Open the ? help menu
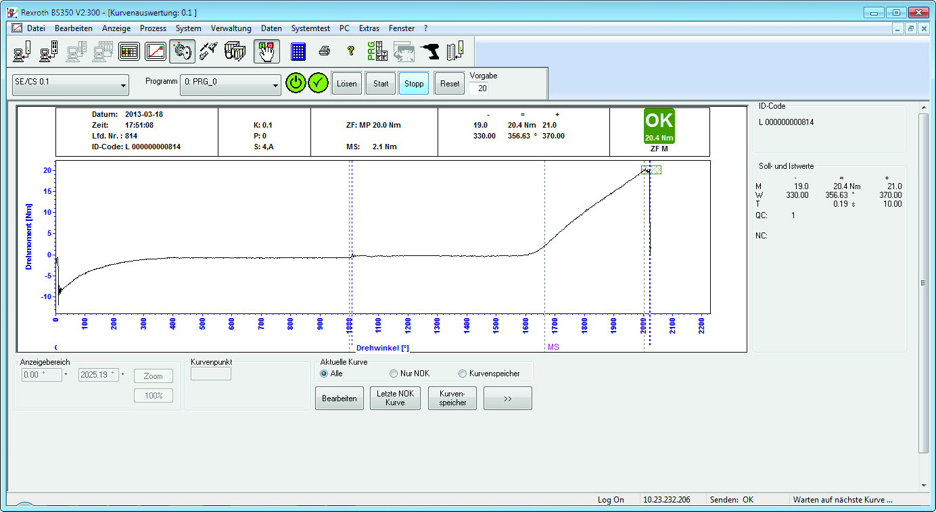Image resolution: width=936 pixels, height=512 pixels. [425, 28]
